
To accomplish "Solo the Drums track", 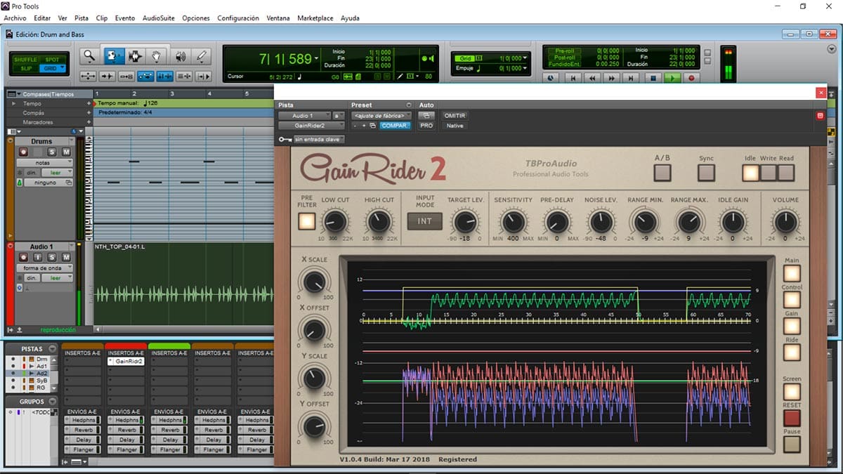I will point(52,152).
